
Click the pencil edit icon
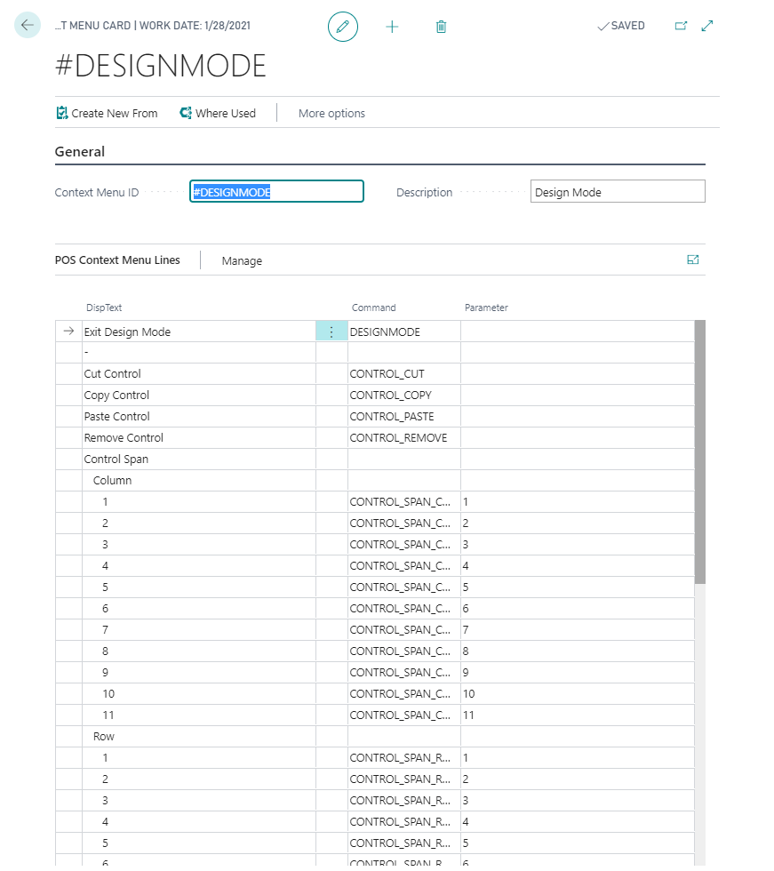click(342, 27)
